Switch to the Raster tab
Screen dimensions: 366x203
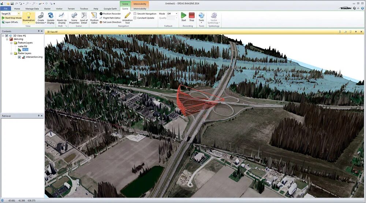coord(47,9)
